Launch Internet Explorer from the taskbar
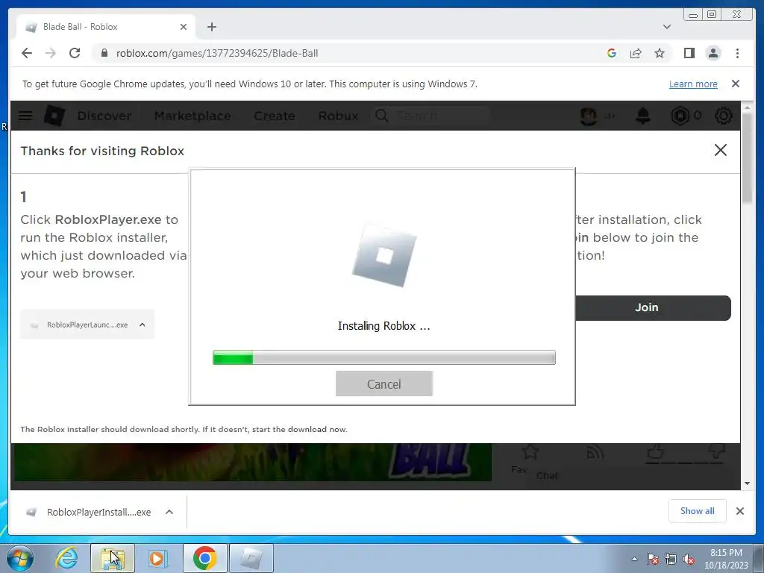 coord(66,558)
